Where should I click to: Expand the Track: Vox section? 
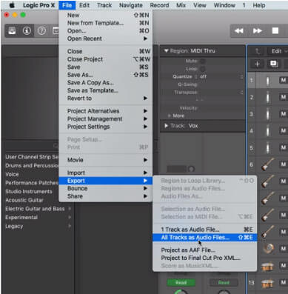coord(166,126)
